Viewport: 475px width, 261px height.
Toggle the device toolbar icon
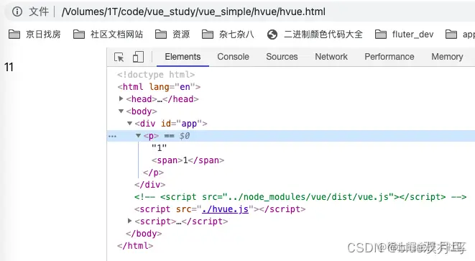[x=138, y=57]
